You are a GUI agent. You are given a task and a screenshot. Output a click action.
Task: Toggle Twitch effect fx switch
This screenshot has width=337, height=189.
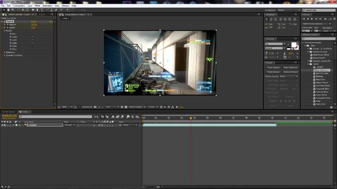tap(5, 22)
